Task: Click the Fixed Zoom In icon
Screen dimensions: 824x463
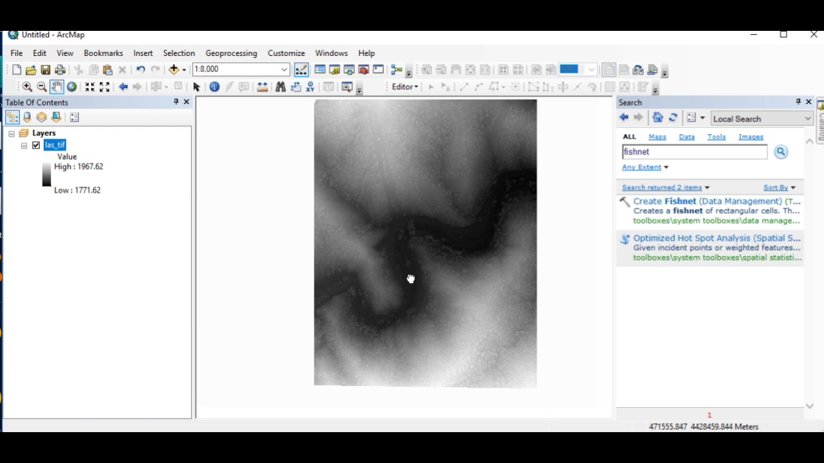Action: point(90,87)
